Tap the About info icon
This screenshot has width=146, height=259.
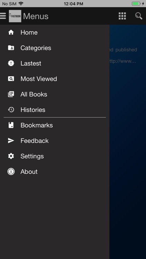(x=11, y=172)
